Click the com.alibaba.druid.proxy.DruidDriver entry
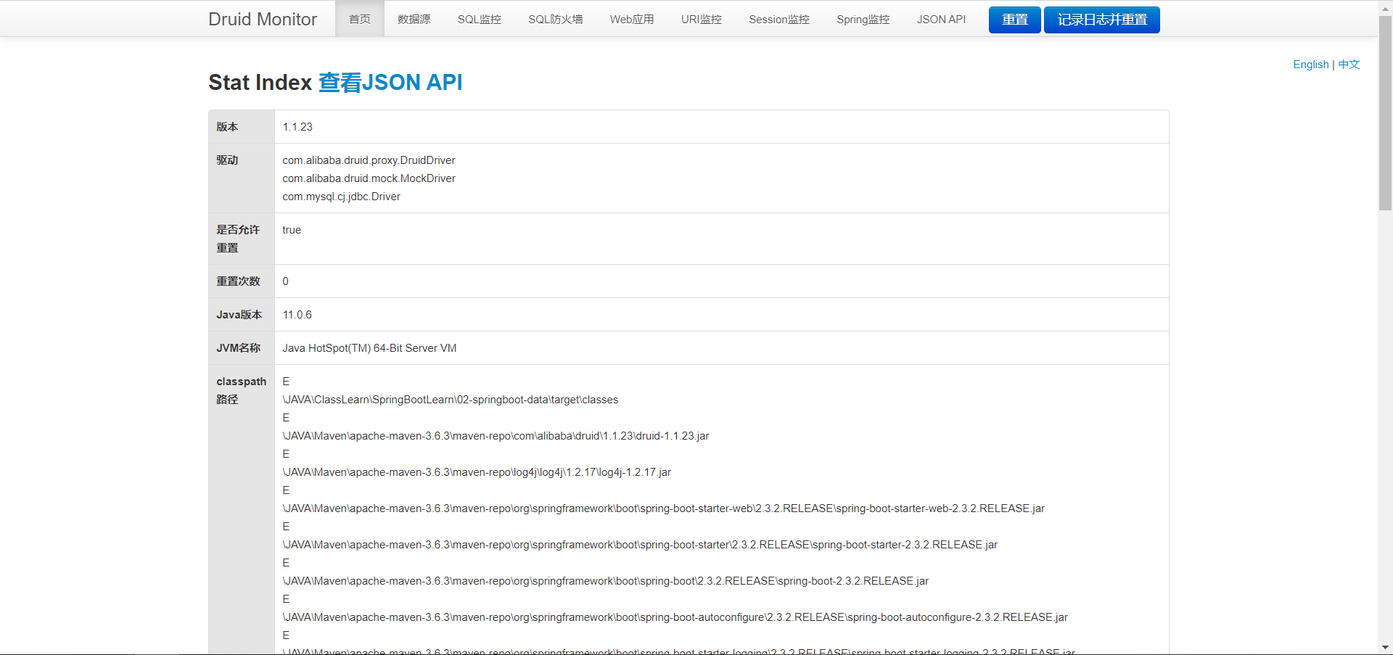This screenshot has height=655, width=1393. pos(369,160)
